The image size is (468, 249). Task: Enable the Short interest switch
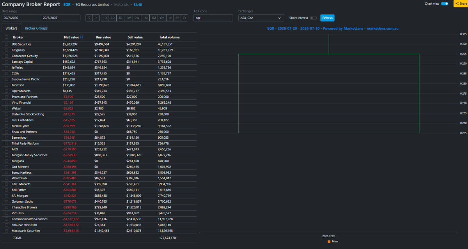313,18
